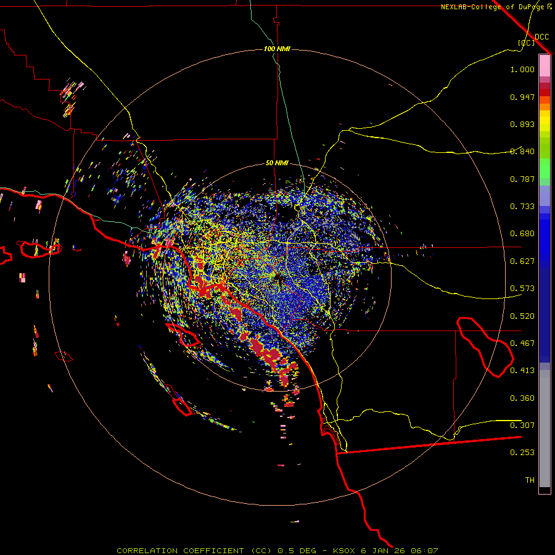The width and height of the screenshot is (555, 555).
Task: Click the DCC label above the color scale
Action: 542,36
